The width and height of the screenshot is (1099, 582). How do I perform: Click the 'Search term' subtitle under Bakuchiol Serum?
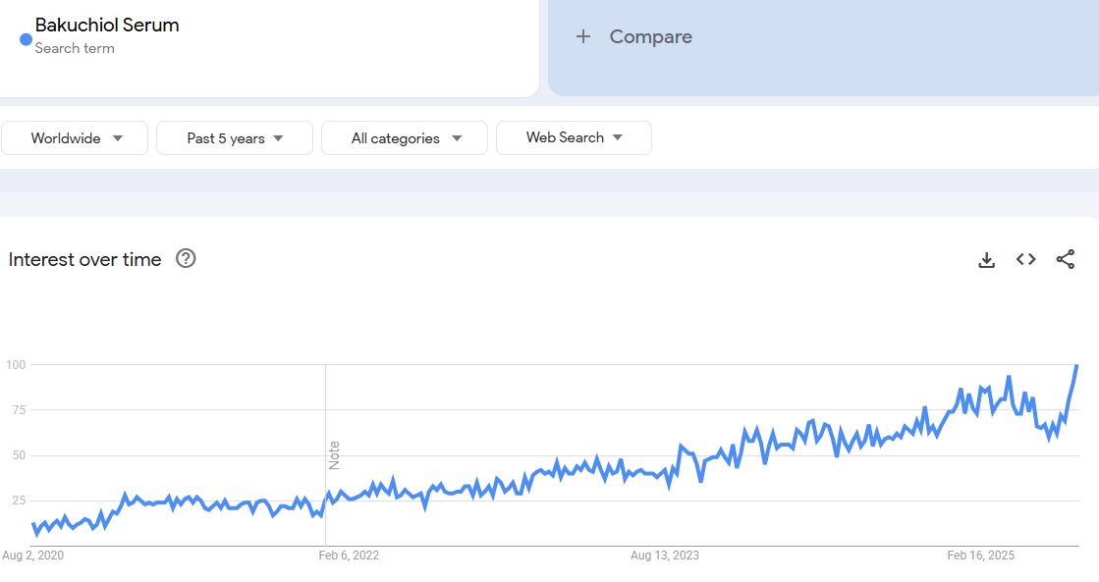coord(75,48)
